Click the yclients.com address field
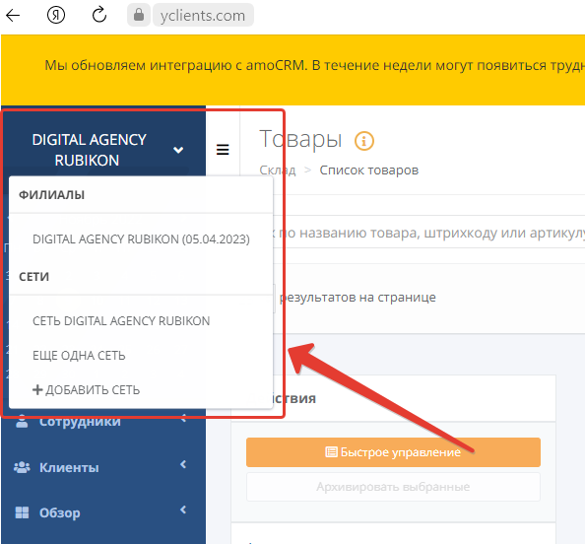Screen dimensions: 585x544 pyautogui.click(x=203, y=16)
